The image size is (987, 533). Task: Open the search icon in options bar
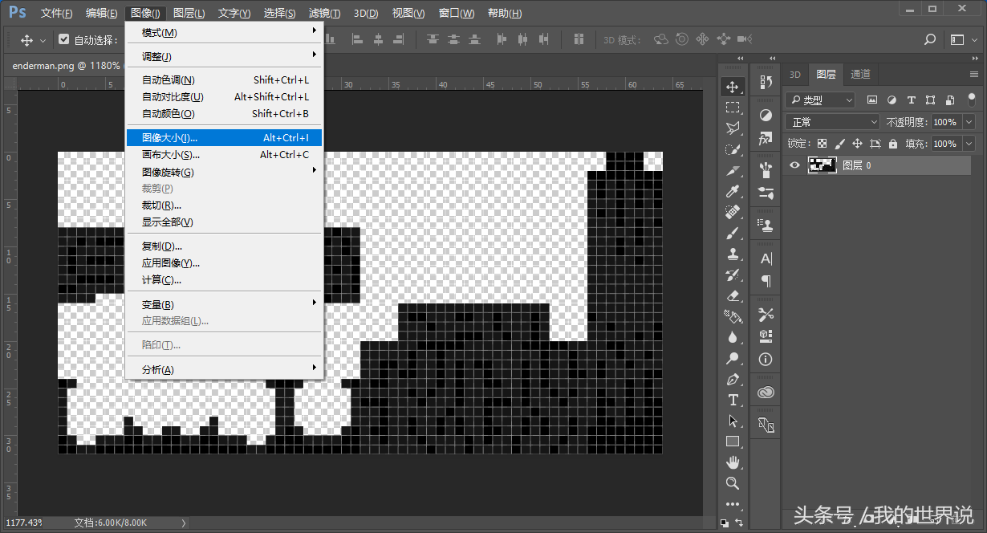[930, 39]
